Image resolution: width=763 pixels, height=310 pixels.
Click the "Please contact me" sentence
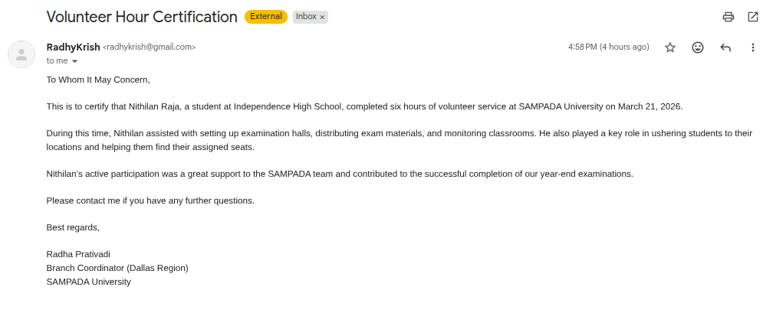(x=150, y=201)
